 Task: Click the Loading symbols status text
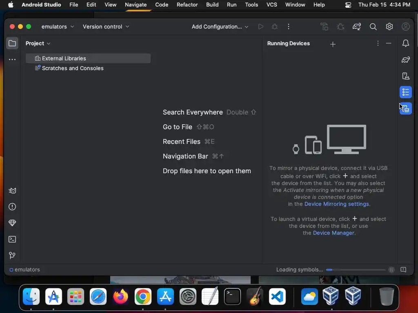pos(299,270)
